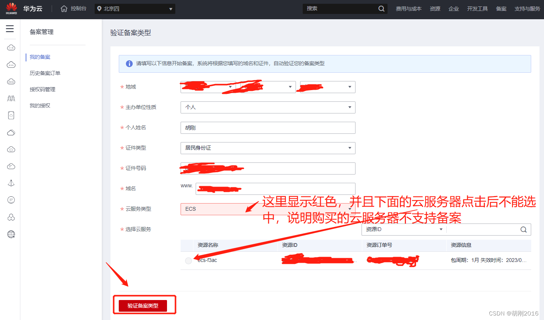544x320 pixels.
Task: Select the ecs-f3ac radio button
Action: coord(188,261)
